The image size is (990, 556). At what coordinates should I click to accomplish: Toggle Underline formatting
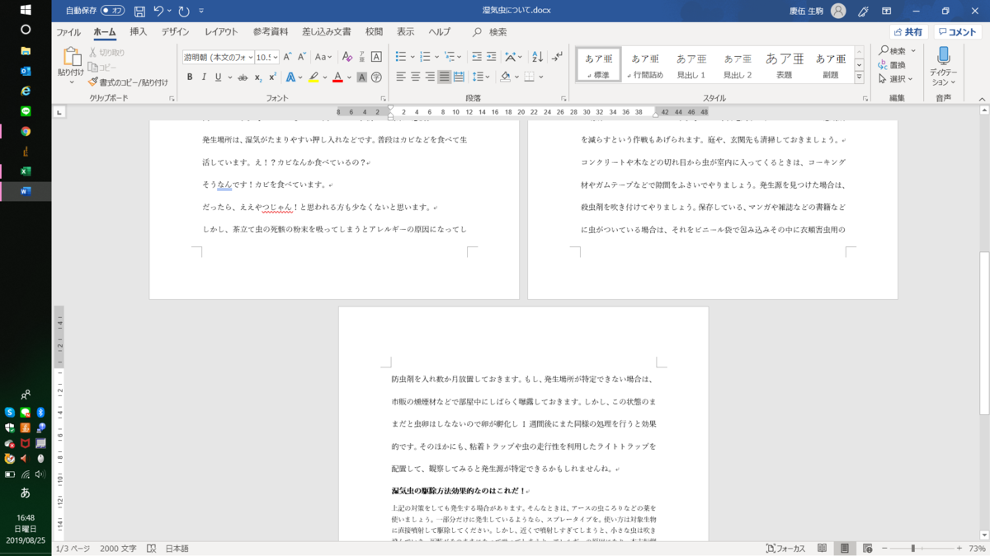click(x=218, y=77)
